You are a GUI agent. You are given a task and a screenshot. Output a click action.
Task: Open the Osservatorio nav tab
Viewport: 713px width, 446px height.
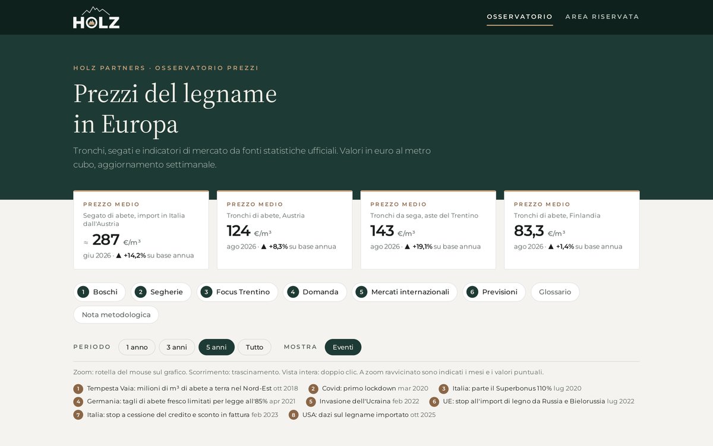click(x=520, y=17)
